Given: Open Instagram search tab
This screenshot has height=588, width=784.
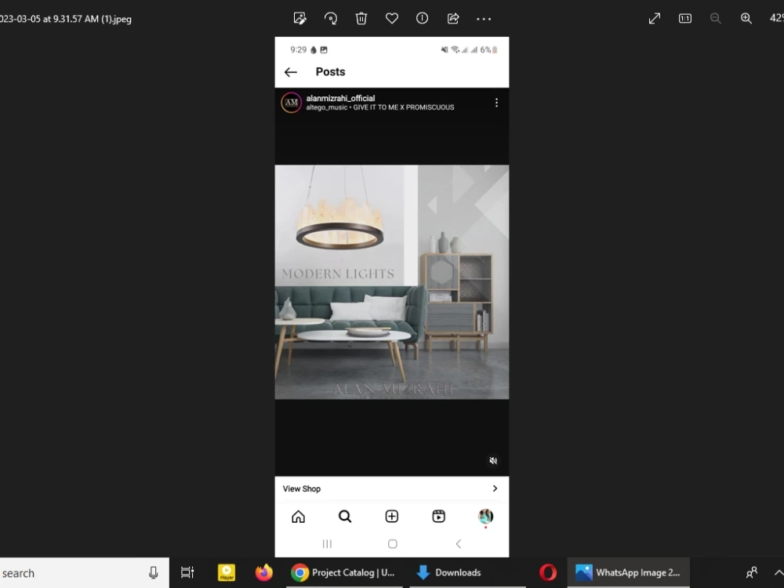Looking at the screenshot, I should (x=345, y=516).
